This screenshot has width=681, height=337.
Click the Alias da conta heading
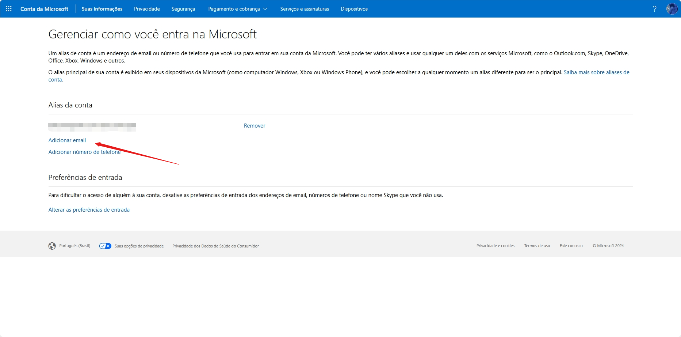pyautogui.click(x=70, y=105)
